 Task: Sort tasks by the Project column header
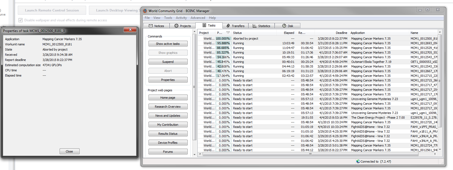[207, 33]
